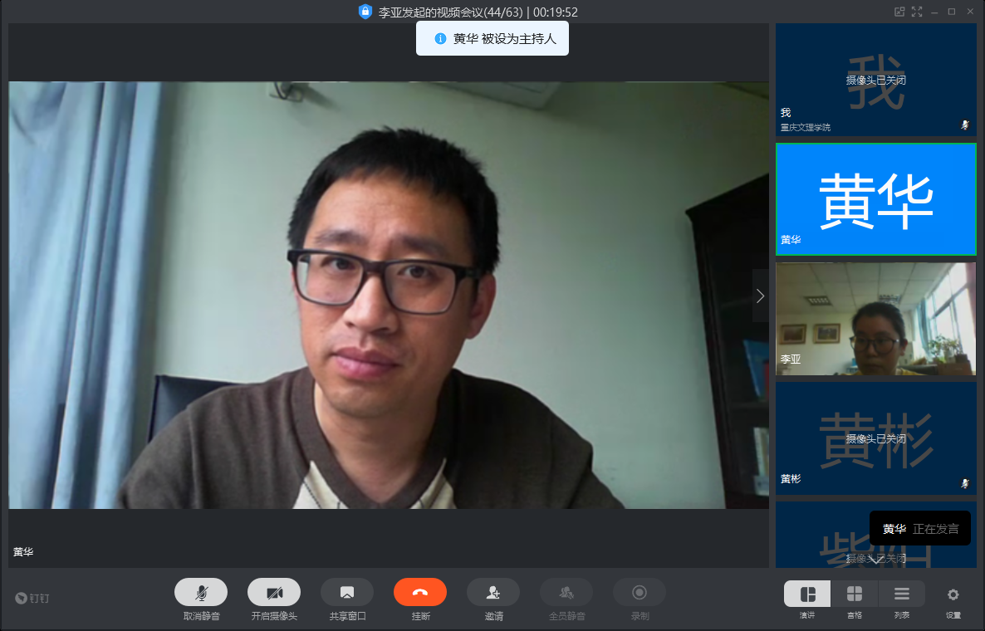Select the 黄彬 participant tile
Viewport: 985px width, 631px height.
pos(875,438)
